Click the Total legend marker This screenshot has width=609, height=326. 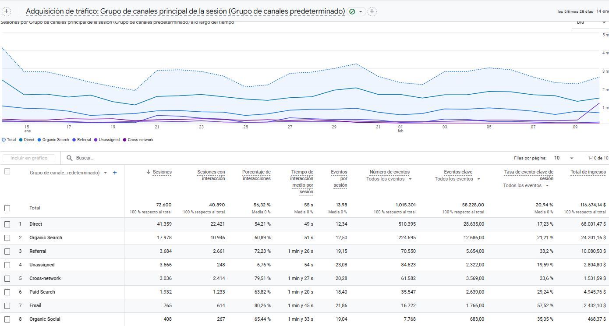(x=4, y=140)
